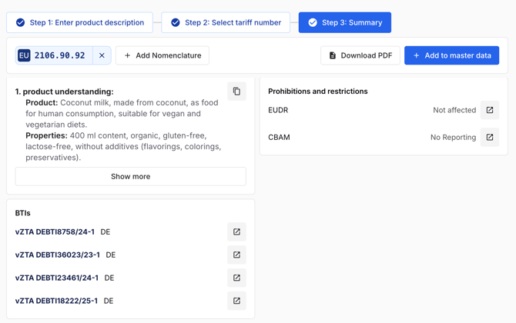516x323 pixels.
Task: Remove tariff code 2106.90.92 with X
Action: [102, 55]
